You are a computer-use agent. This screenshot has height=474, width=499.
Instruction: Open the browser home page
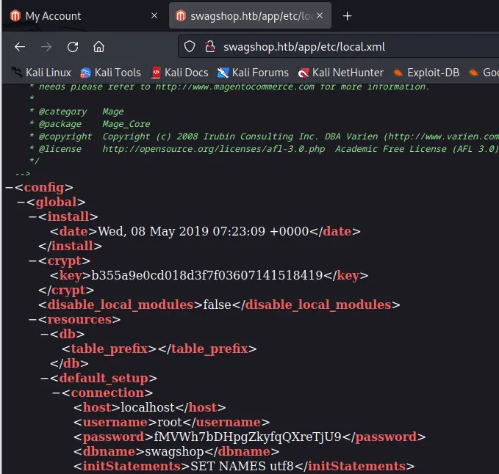[x=98, y=47]
